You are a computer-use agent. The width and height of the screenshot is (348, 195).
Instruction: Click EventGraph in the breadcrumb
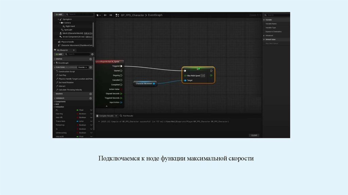155,15
